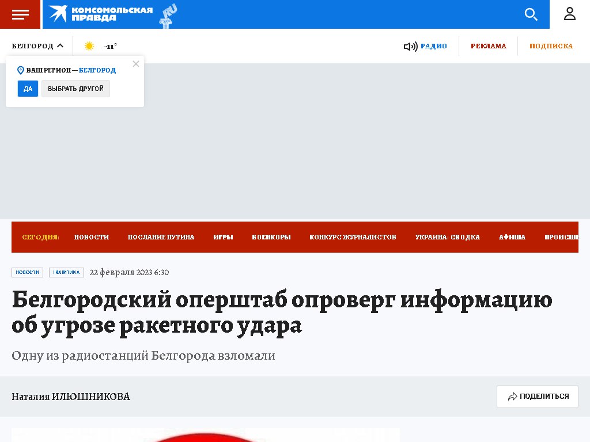Click the sun weather icon
The height and width of the screenshot is (442, 590).
[x=89, y=46]
